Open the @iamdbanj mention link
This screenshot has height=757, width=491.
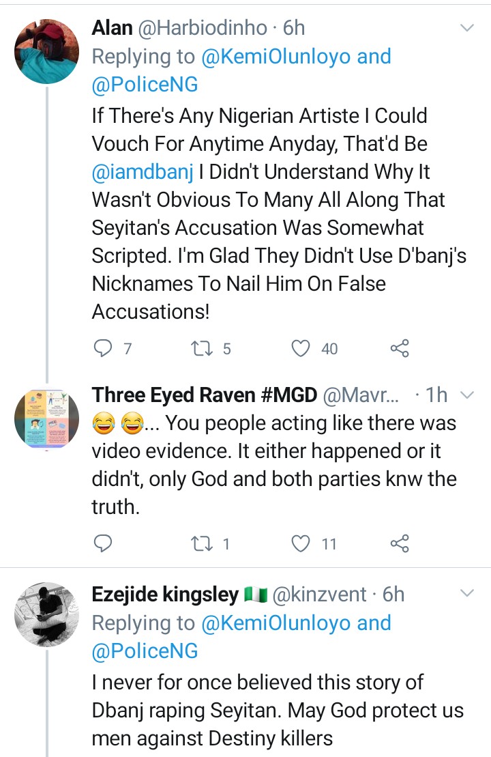[x=142, y=173]
